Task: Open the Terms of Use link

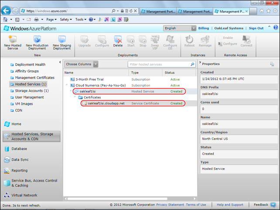Action: pos(196,205)
